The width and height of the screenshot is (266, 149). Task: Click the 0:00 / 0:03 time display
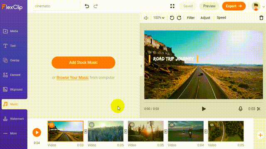pyautogui.click(x=151, y=109)
